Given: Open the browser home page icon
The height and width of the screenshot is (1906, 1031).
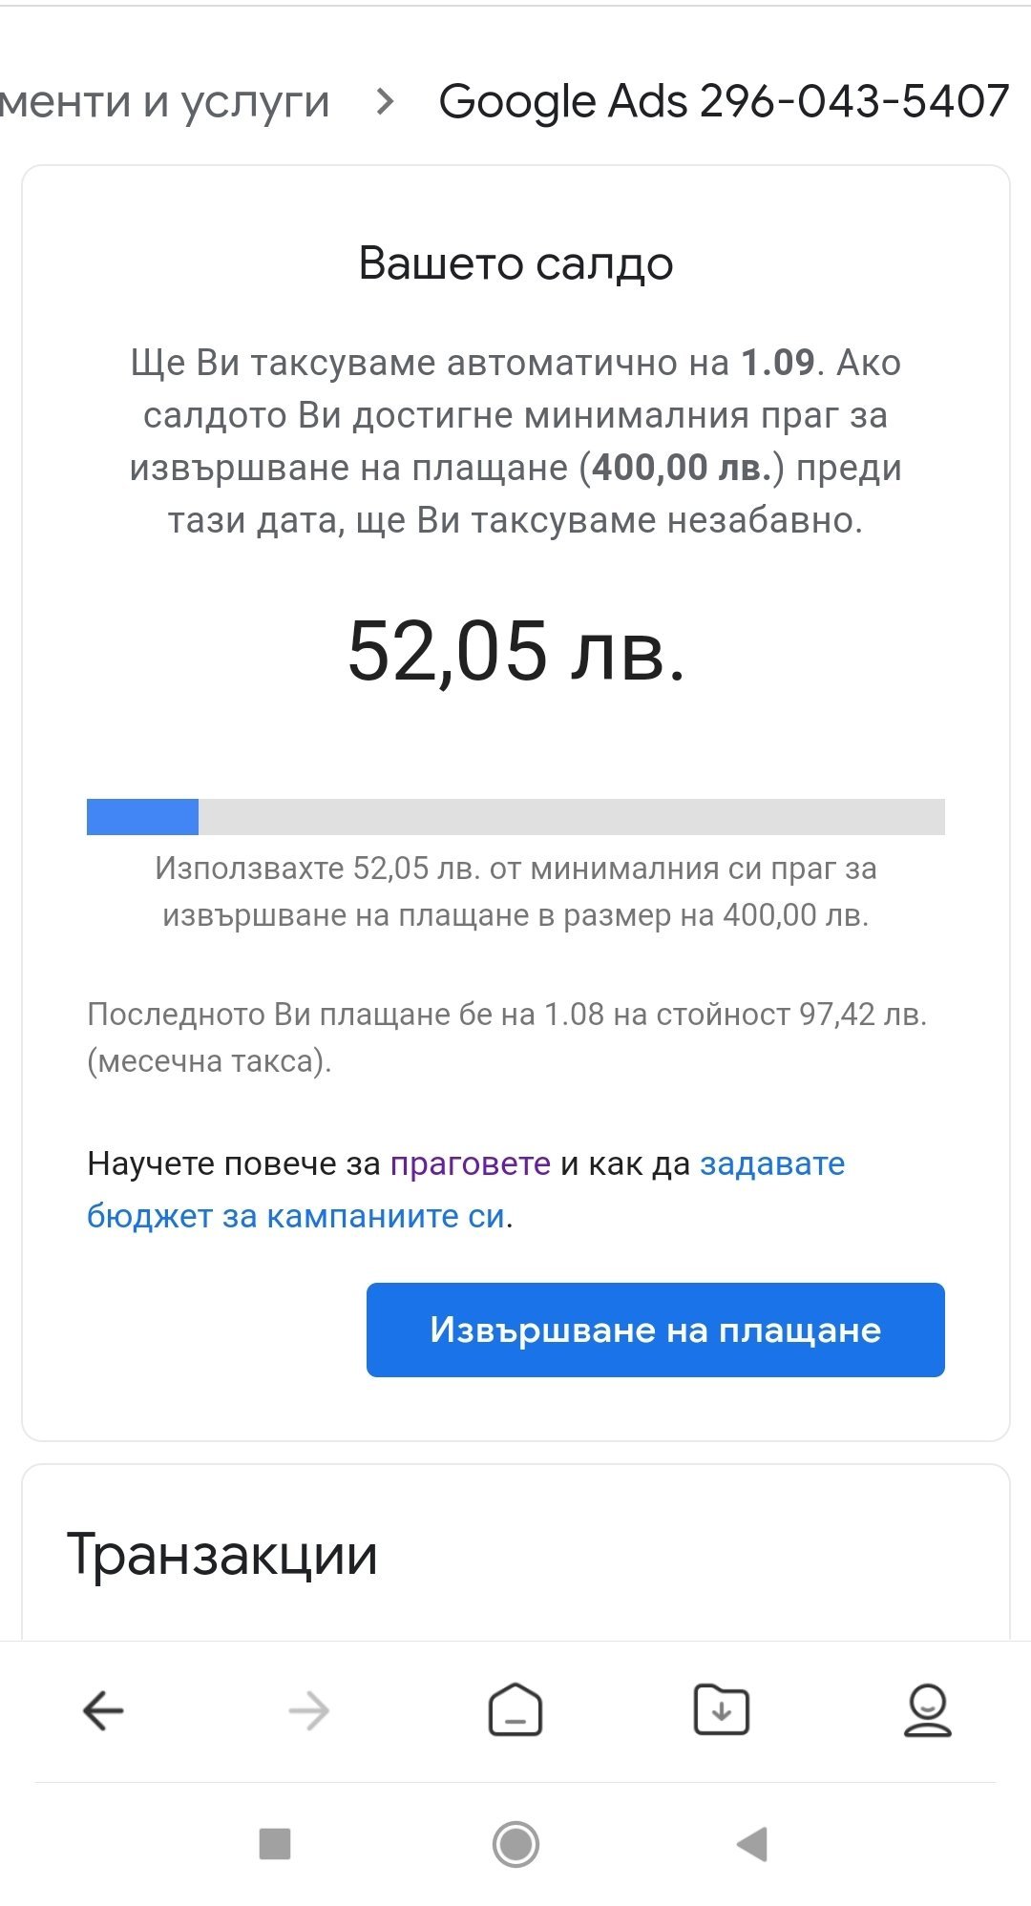Looking at the screenshot, I should pos(515,1708).
